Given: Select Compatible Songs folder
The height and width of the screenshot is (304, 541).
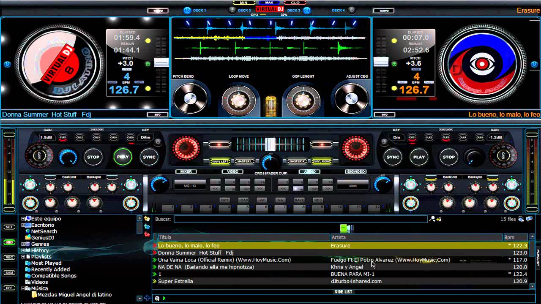Looking at the screenshot, I should tap(54, 276).
